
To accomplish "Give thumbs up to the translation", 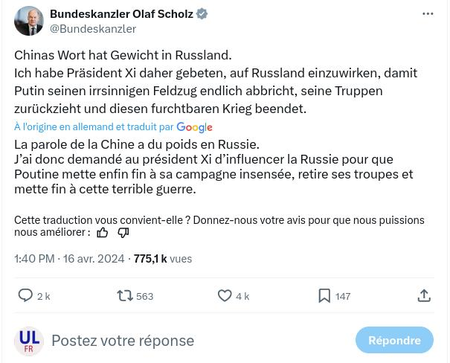I will tap(103, 232).
